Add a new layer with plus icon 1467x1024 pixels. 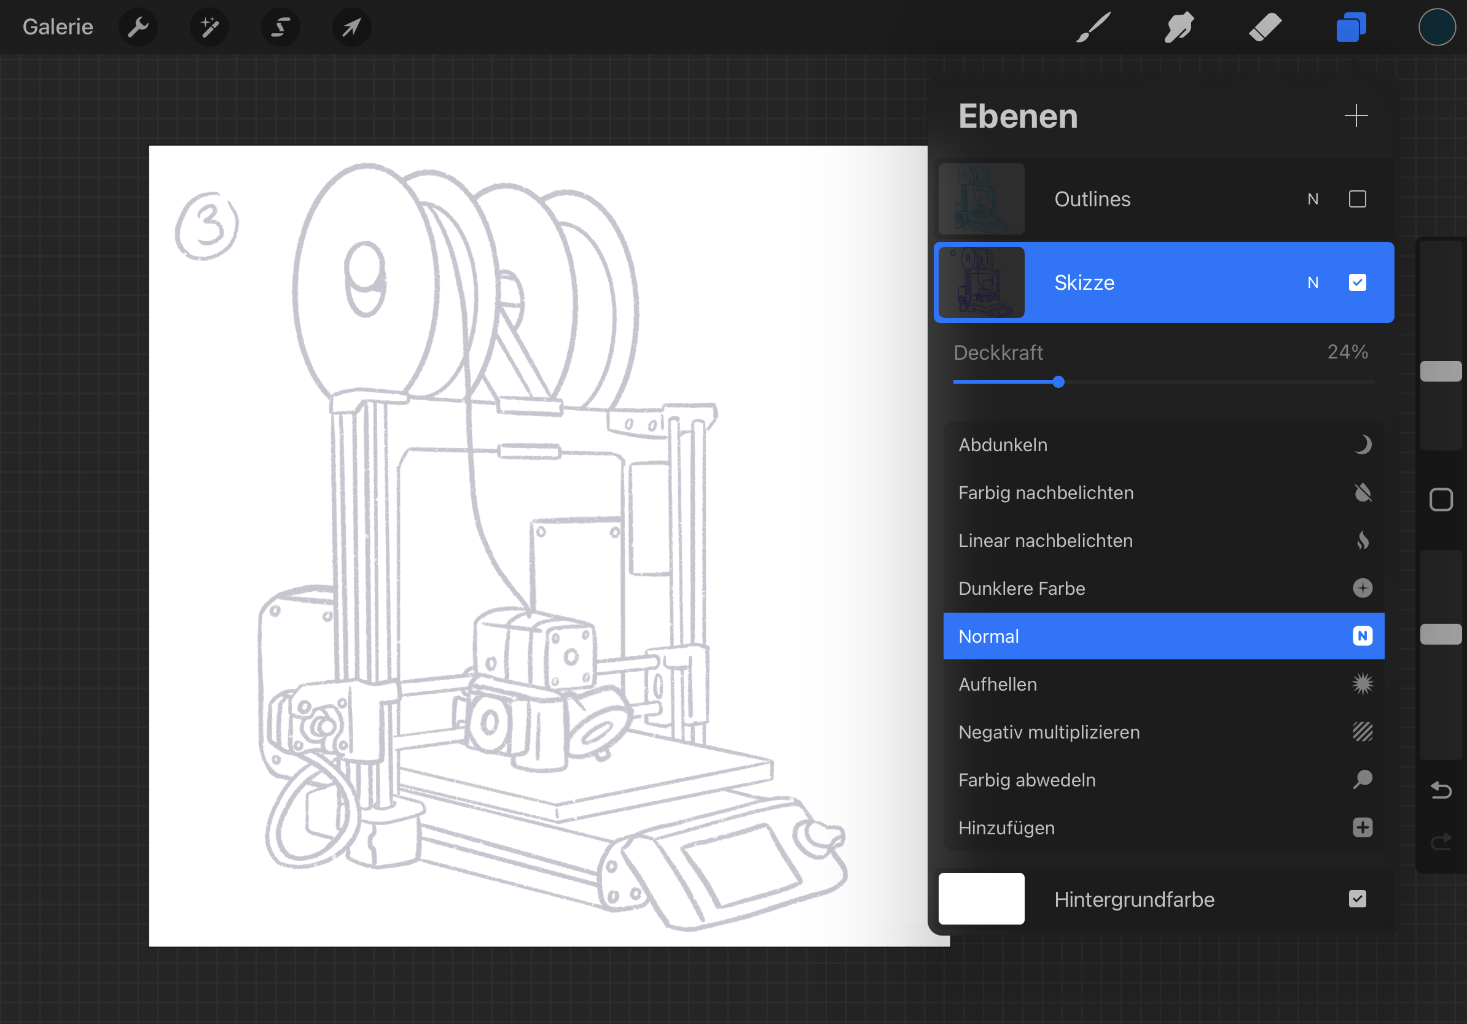[x=1356, y=115]
